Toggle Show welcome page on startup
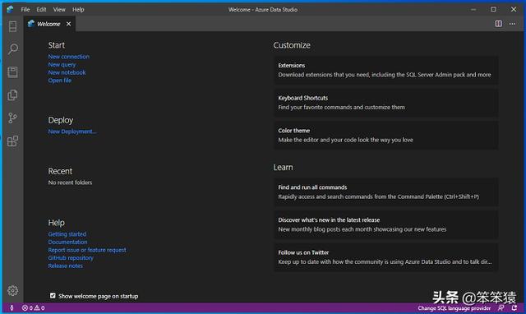This screenshot has height=314, width=526. pyautogui.click(x=53, y=296)
